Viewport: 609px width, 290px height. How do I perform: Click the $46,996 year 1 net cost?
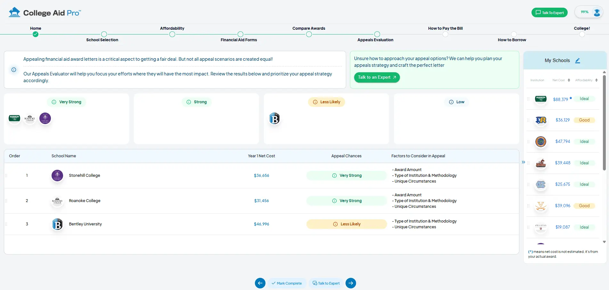[x=262, y=224]
